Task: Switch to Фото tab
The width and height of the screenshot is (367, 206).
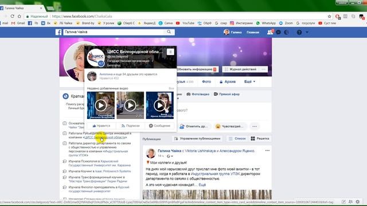Action: coord(206,81)
